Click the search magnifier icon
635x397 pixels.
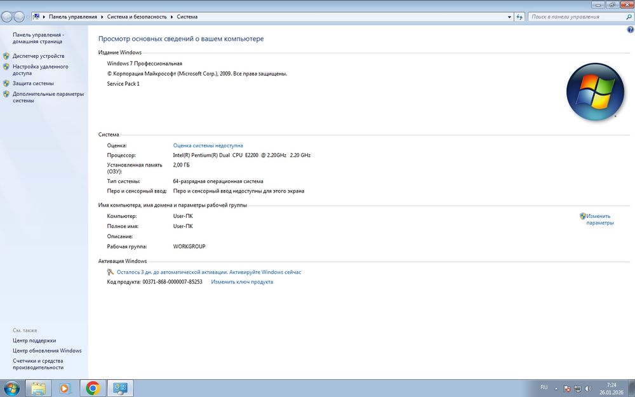click(629, 17)
